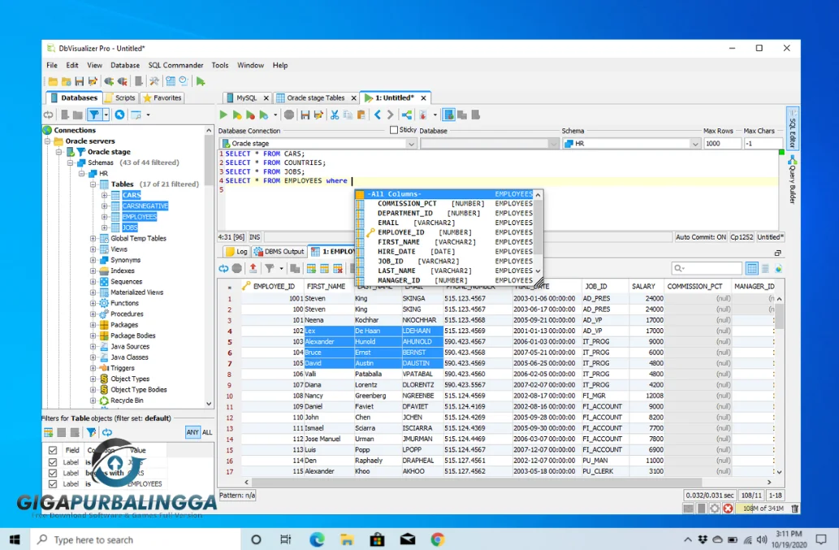Viewport: 839px width, 550px height.
Task: Open the Query Builder side tab
Action: [793, 180]
